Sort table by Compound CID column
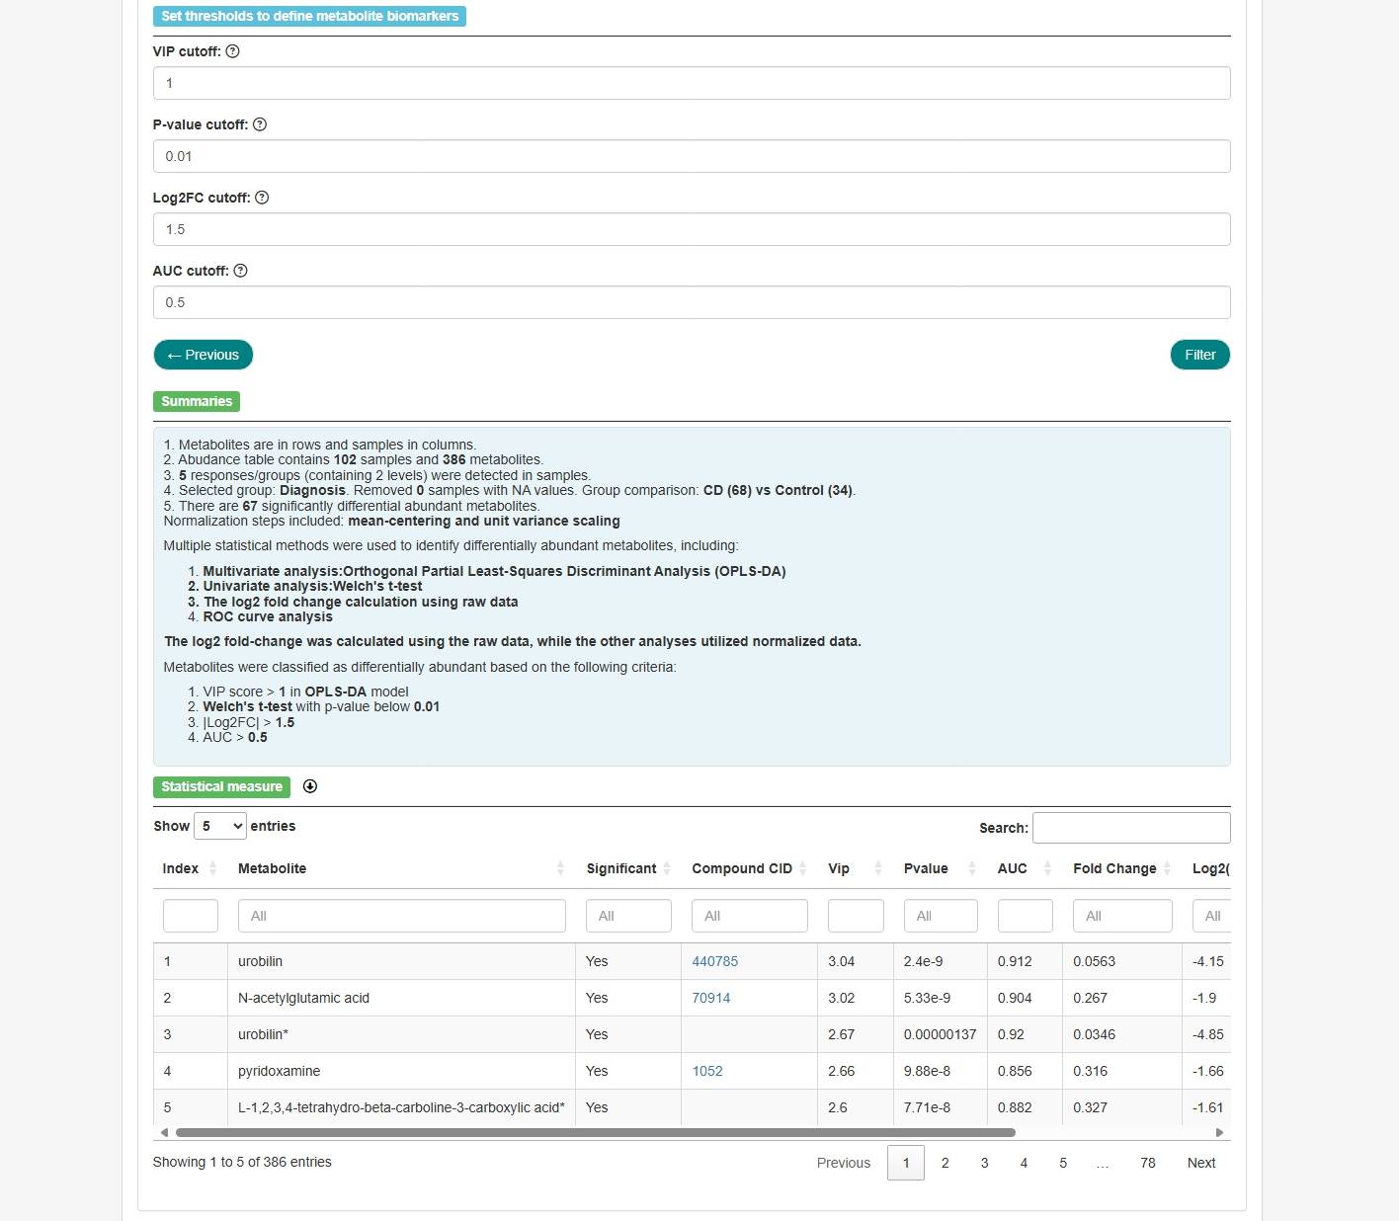The image size is (1399, 1221). pyautogui.click(x=749, y=868)
